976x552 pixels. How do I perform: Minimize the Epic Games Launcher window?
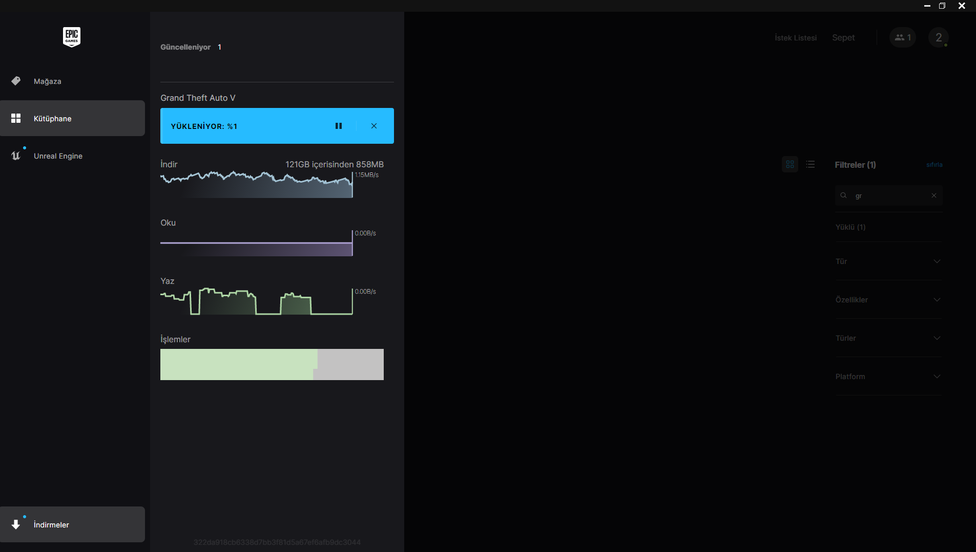click(927, 6)
